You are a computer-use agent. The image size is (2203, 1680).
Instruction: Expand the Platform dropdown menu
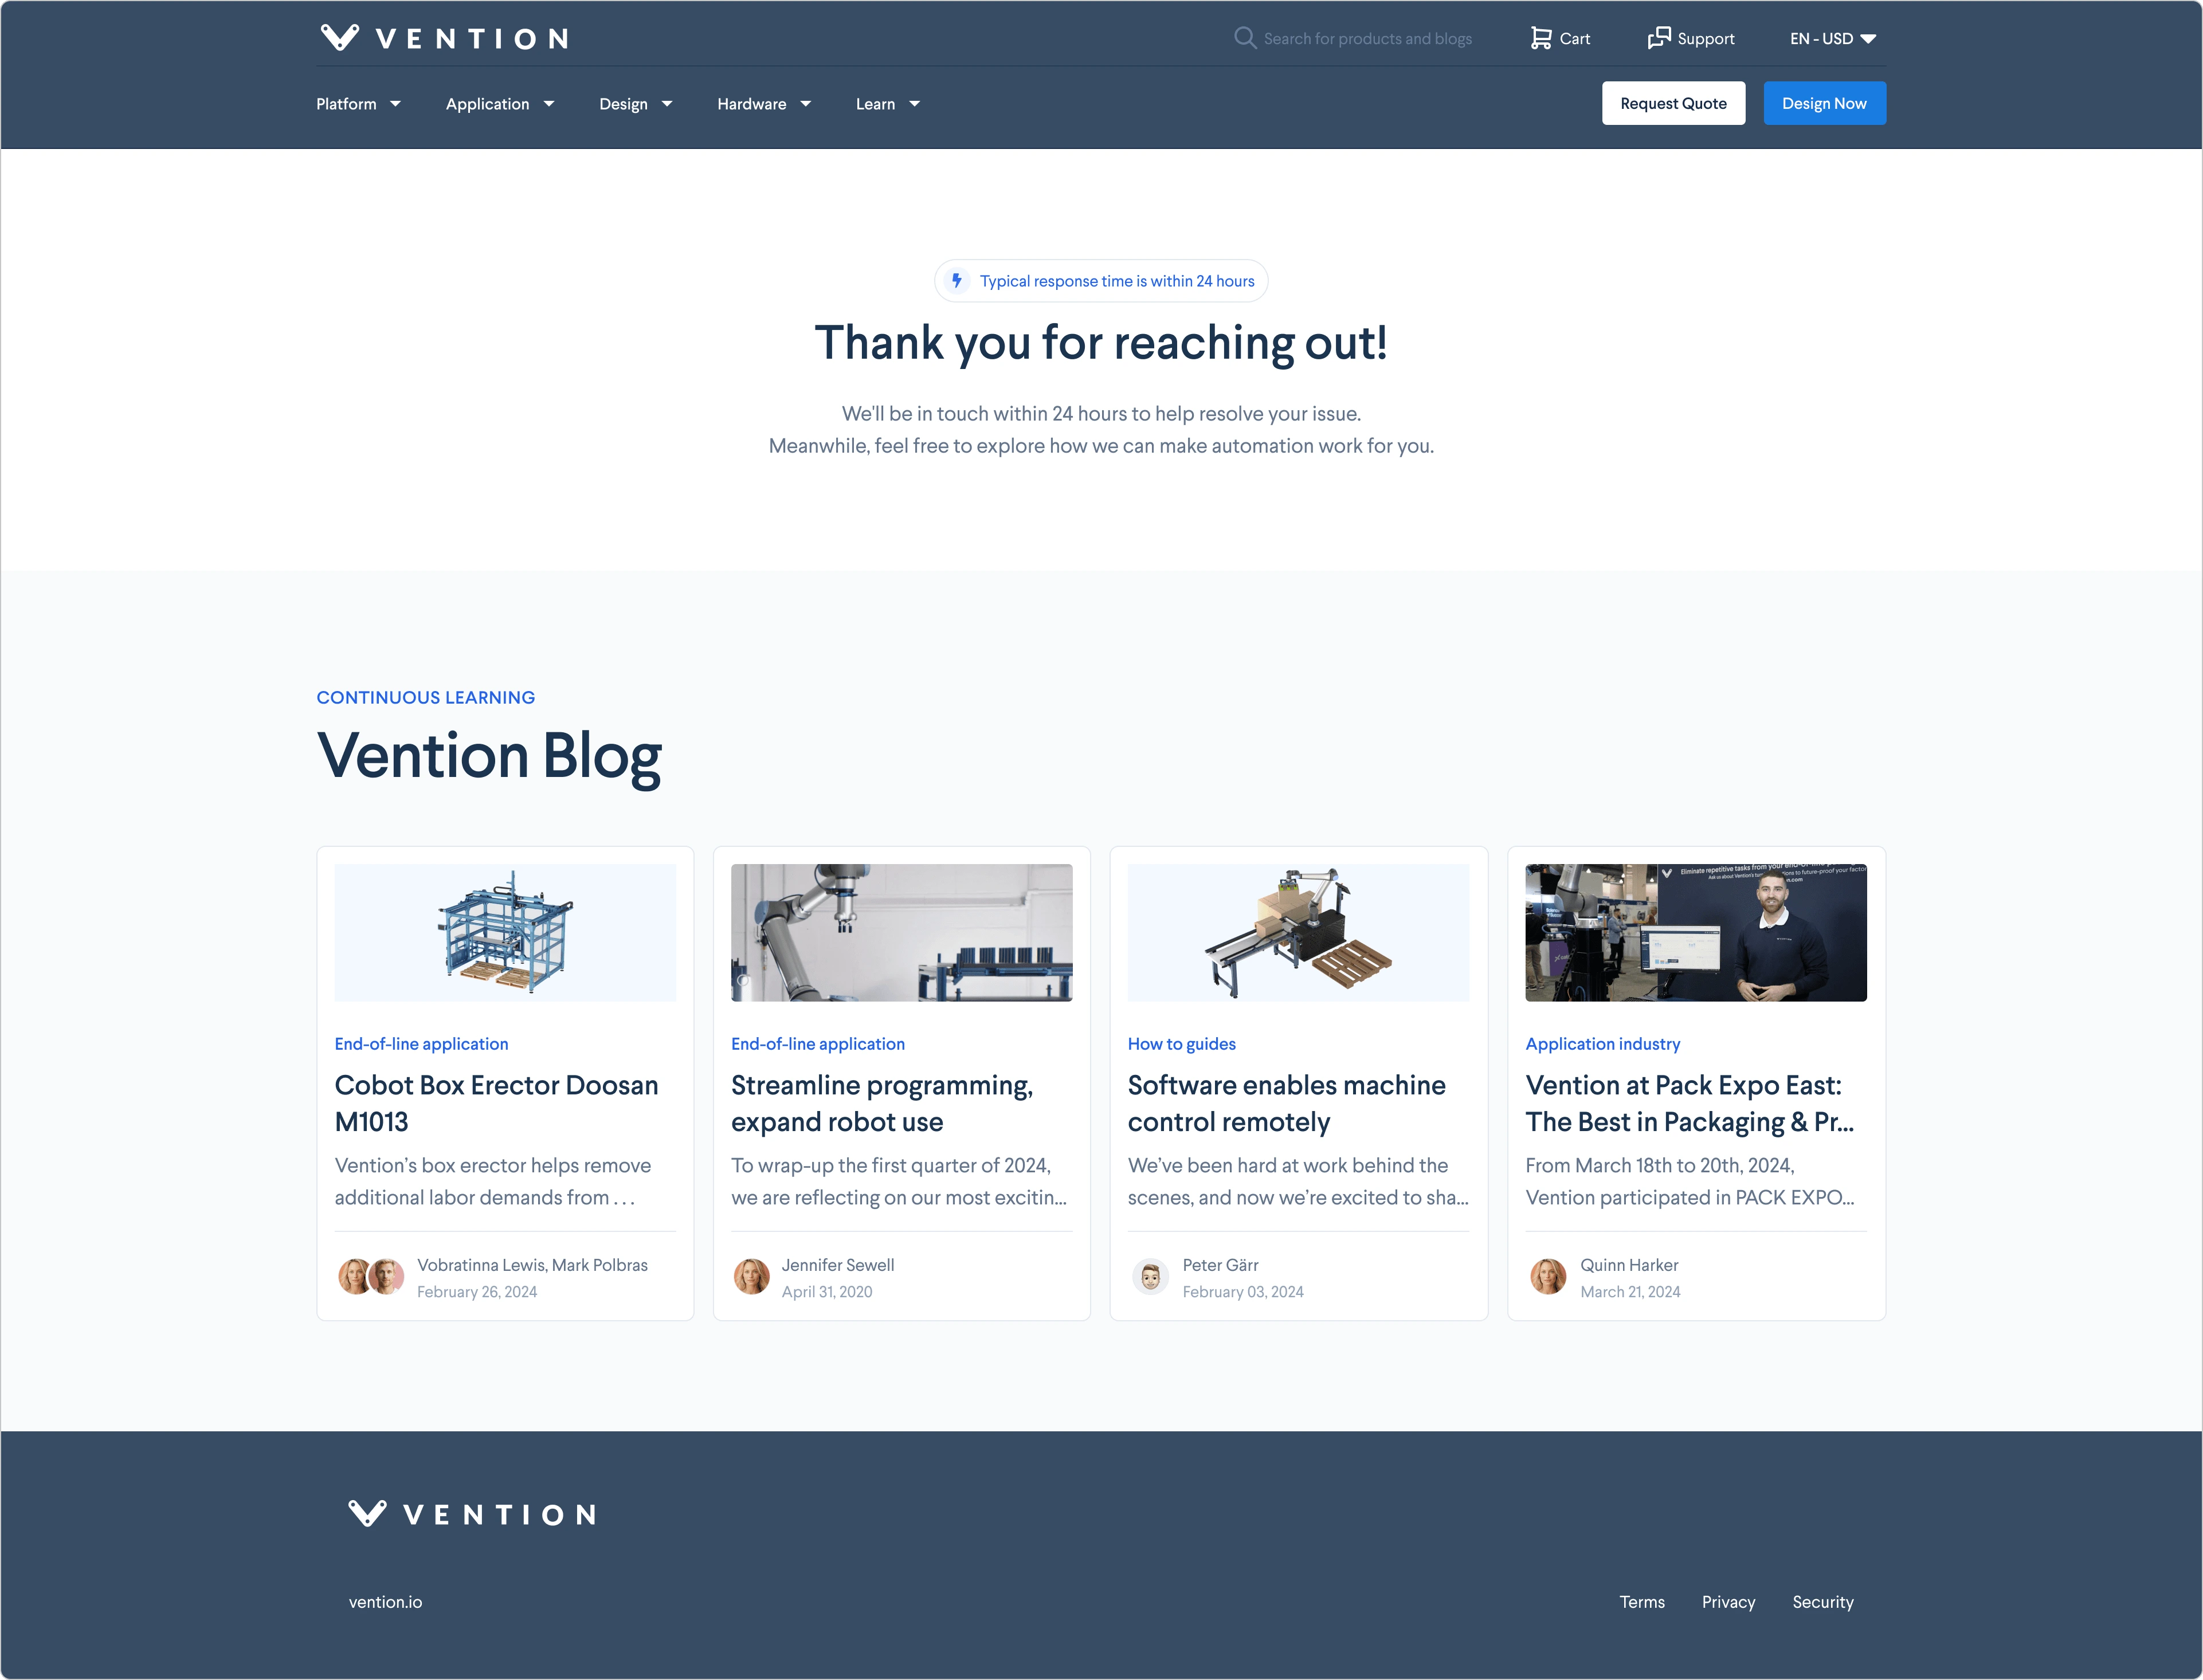pos(355,103)
